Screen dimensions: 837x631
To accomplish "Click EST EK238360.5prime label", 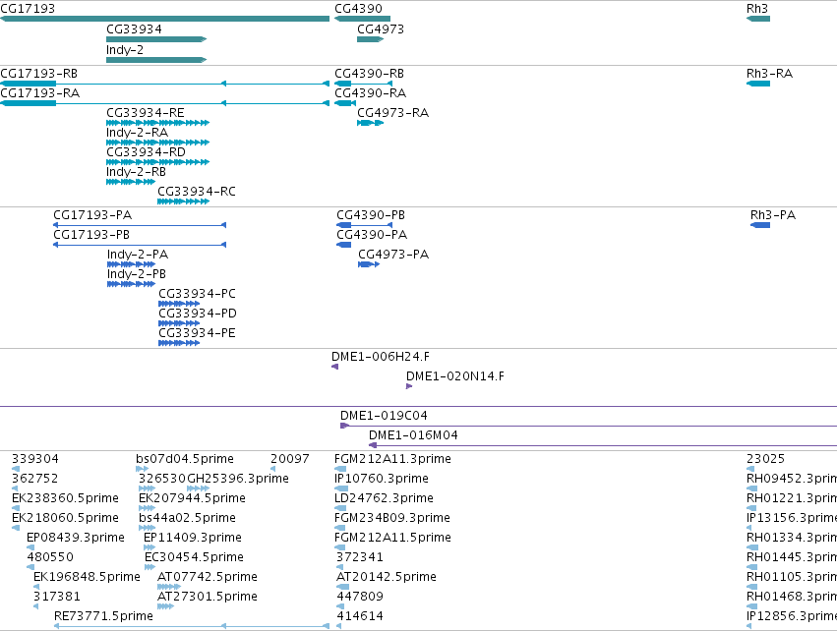I will pos(65,498).
